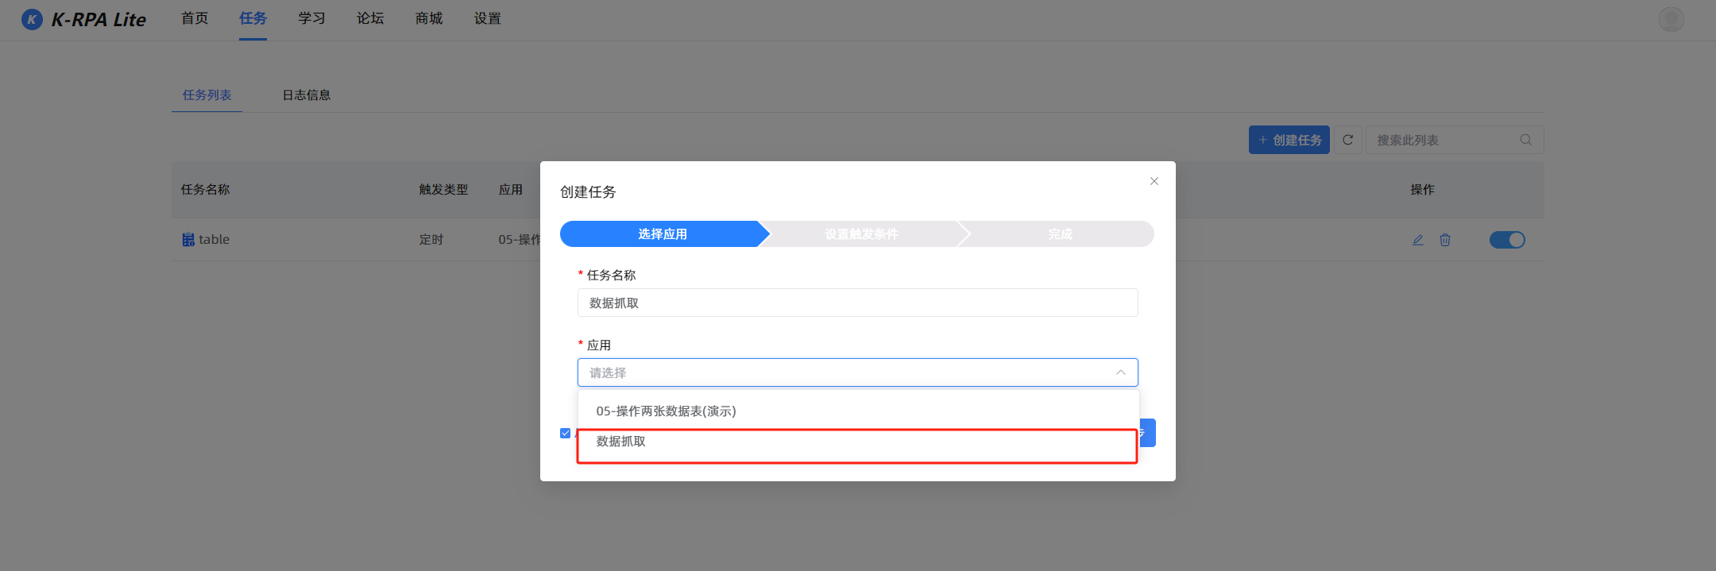
Task: Click the 应用 column header in table
Action: click(x=511, y=190)
